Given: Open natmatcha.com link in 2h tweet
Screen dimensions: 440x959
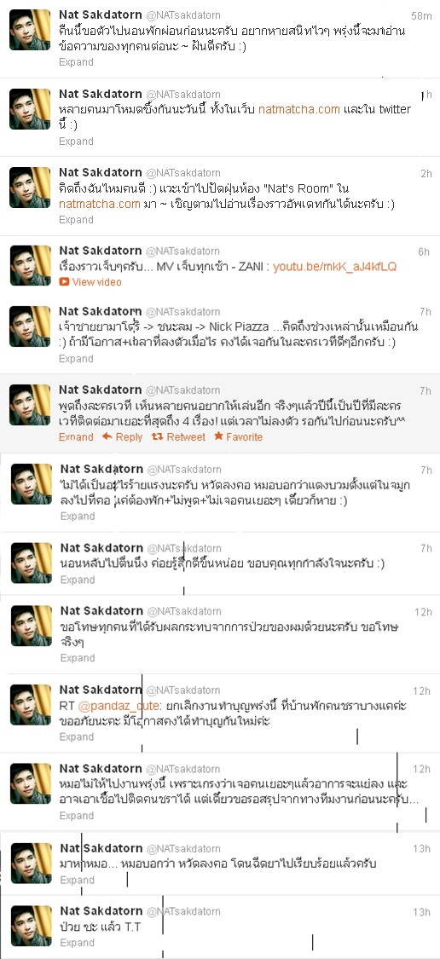Looking at the screenshot, I should point(100,204).
